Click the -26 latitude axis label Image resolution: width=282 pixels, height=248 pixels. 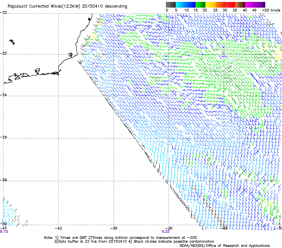point(3,137)
